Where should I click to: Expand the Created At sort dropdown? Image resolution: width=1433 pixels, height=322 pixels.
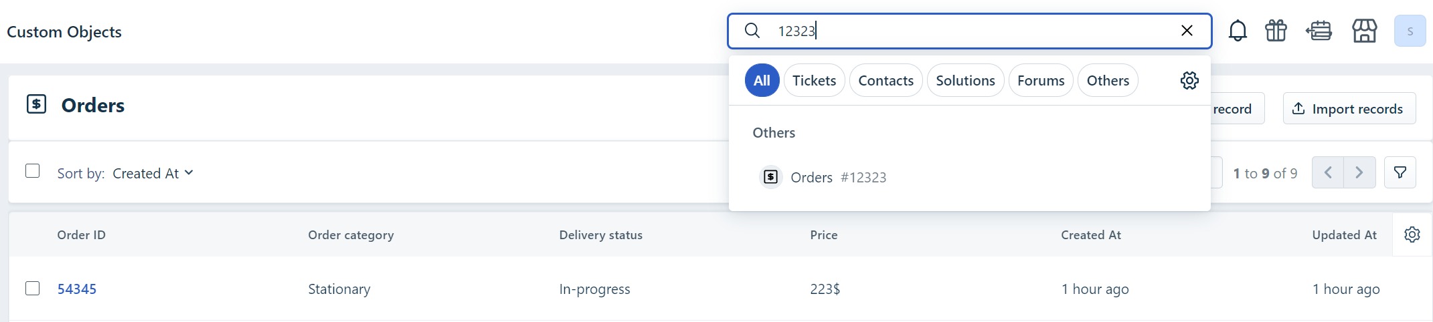[x=153, y=174]
